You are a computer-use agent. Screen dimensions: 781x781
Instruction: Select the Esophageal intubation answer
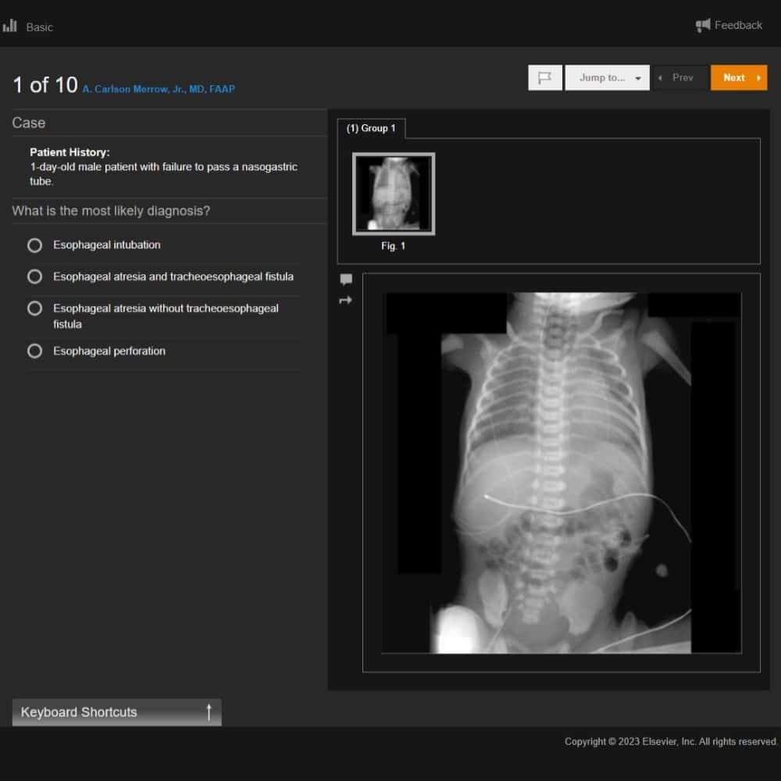pos(34,245)
